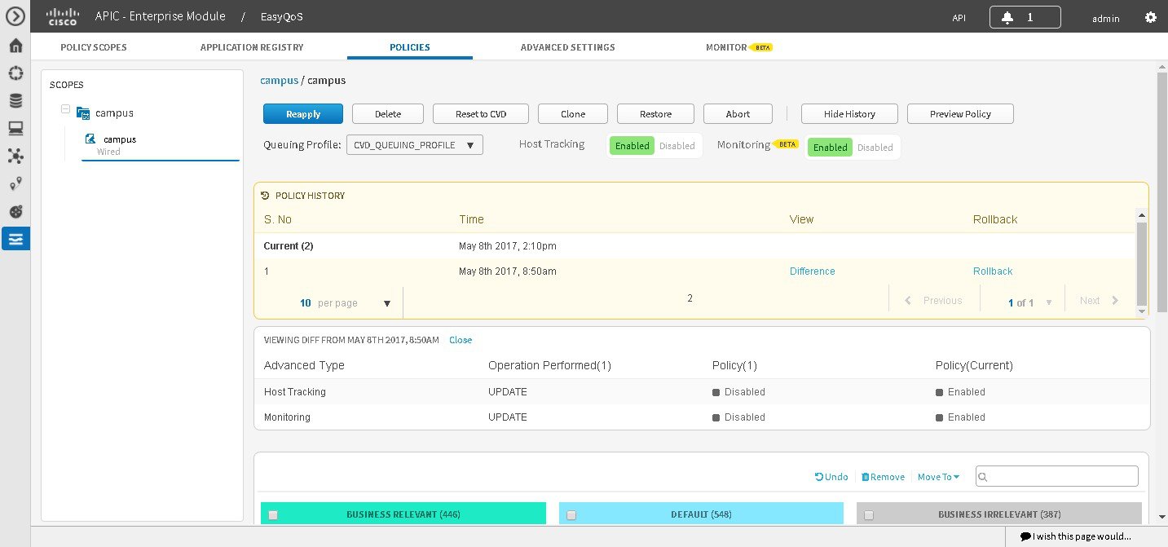Viewport: 1168px width, 547px height.
Task: View the Difference link in Policy History
Action: coord(812,271)
